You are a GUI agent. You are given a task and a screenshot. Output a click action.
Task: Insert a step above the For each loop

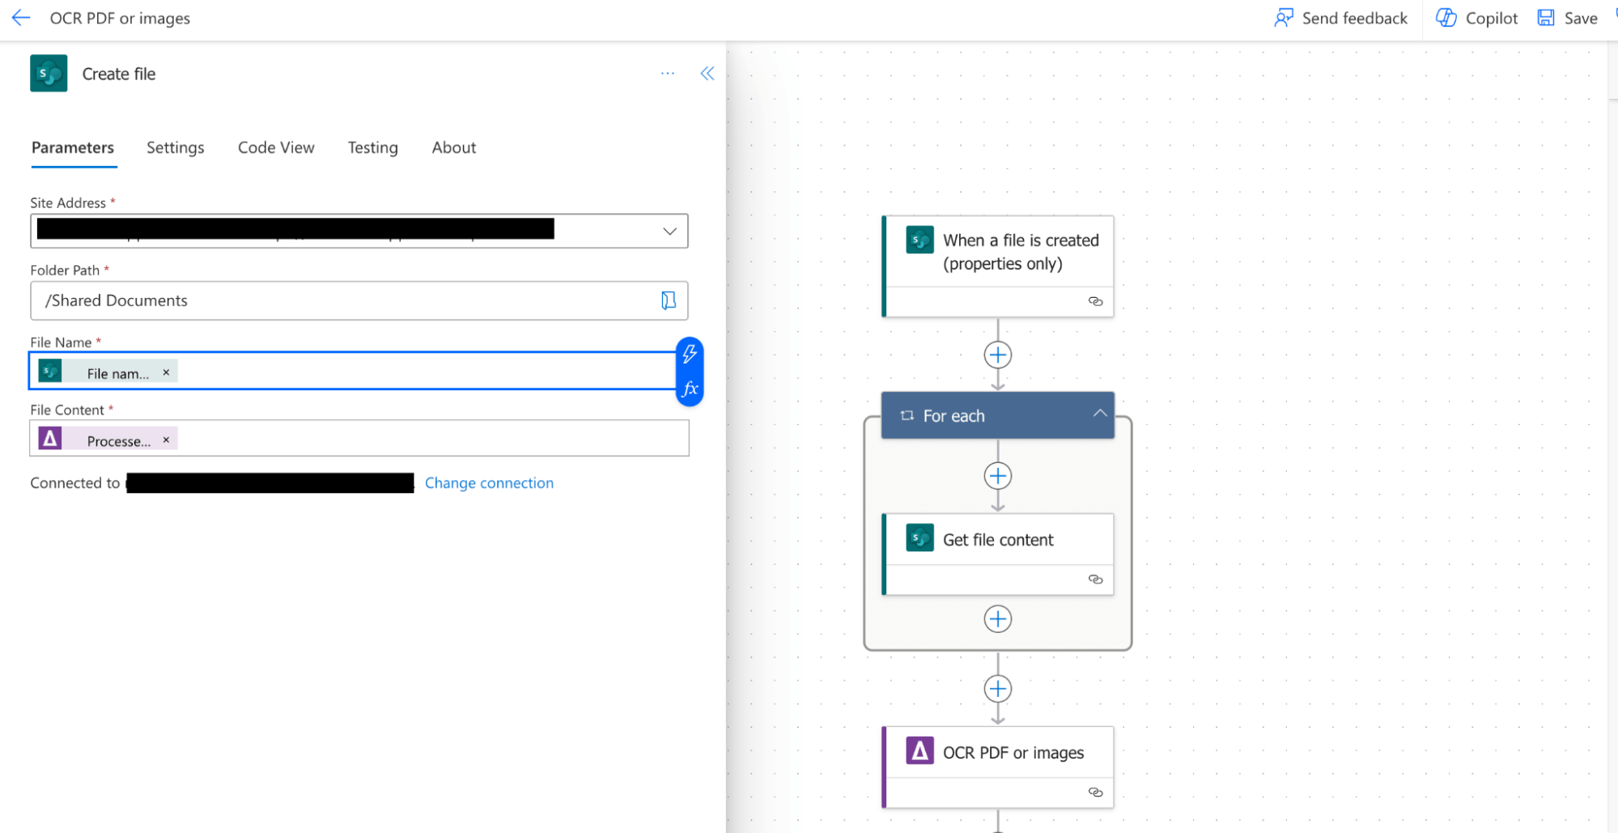pos(997,355)
